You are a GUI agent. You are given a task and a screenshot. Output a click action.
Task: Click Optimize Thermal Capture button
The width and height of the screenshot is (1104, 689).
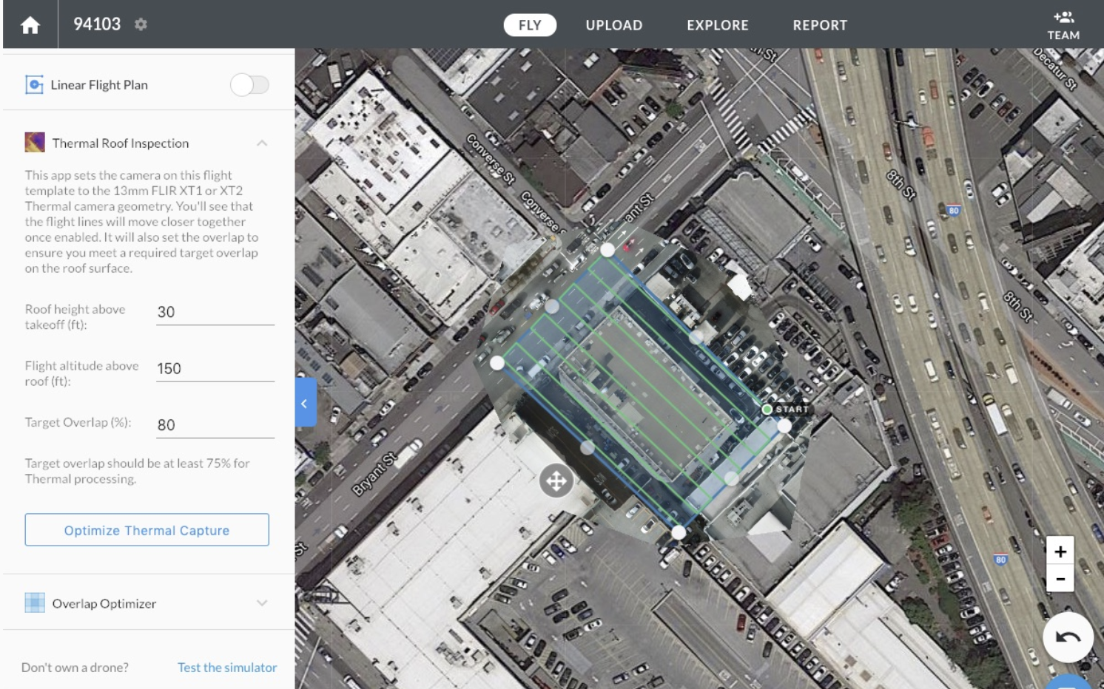147,530
